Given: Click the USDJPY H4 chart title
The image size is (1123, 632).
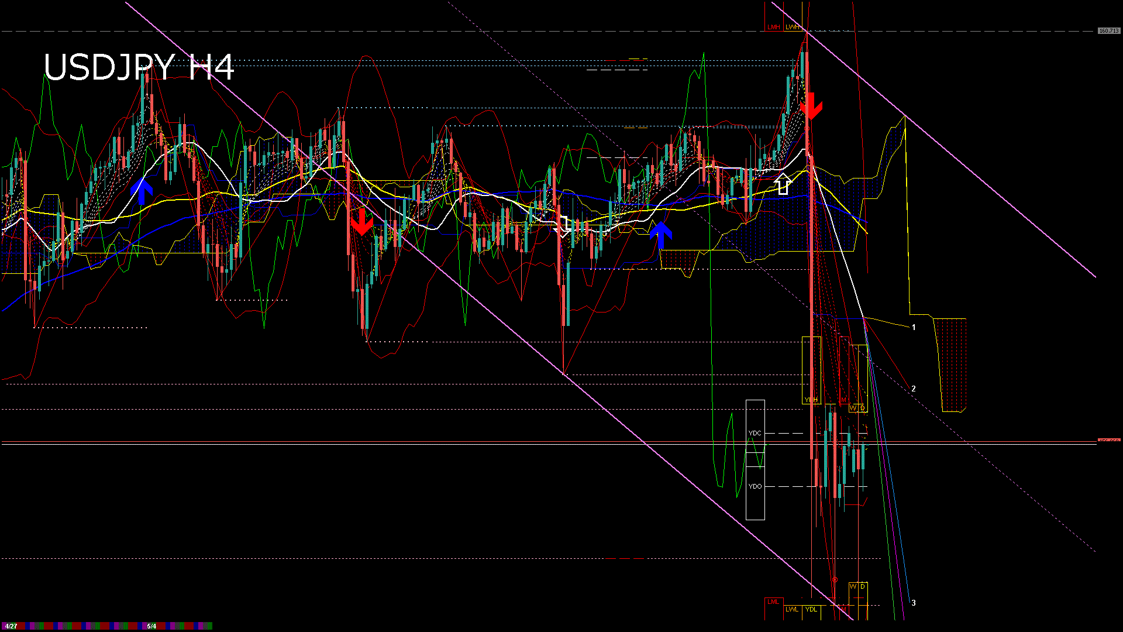Looking at the screenshot, I should pyautogui.click(x=139, y=67).
